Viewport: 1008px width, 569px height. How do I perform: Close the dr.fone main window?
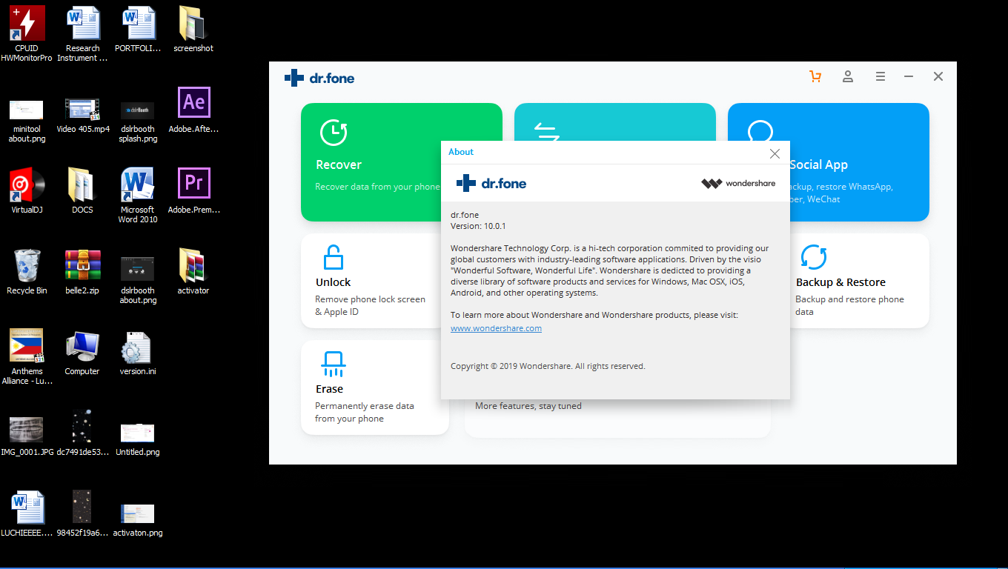[x=938, y=76]
